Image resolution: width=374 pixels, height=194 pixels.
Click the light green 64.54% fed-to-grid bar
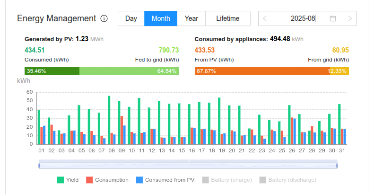point(129,71)
